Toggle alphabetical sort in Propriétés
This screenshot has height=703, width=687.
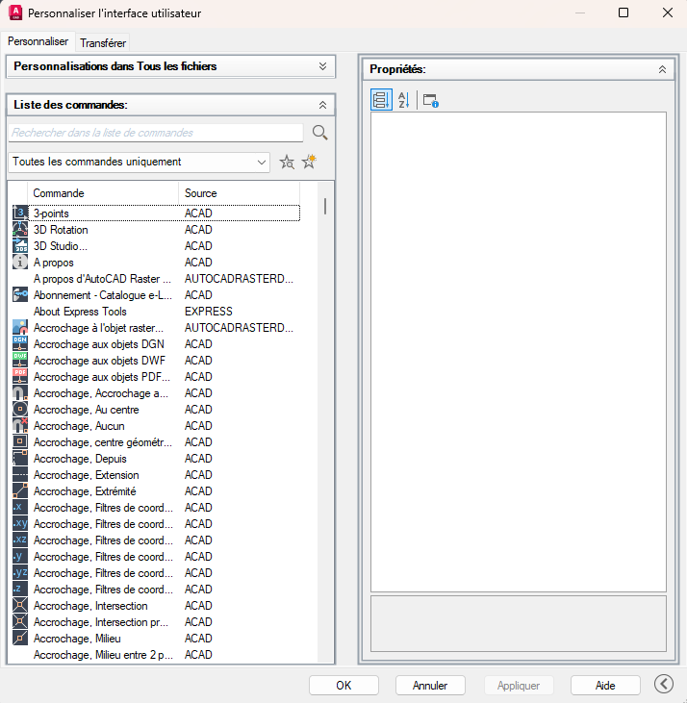[x=403, y=99]
